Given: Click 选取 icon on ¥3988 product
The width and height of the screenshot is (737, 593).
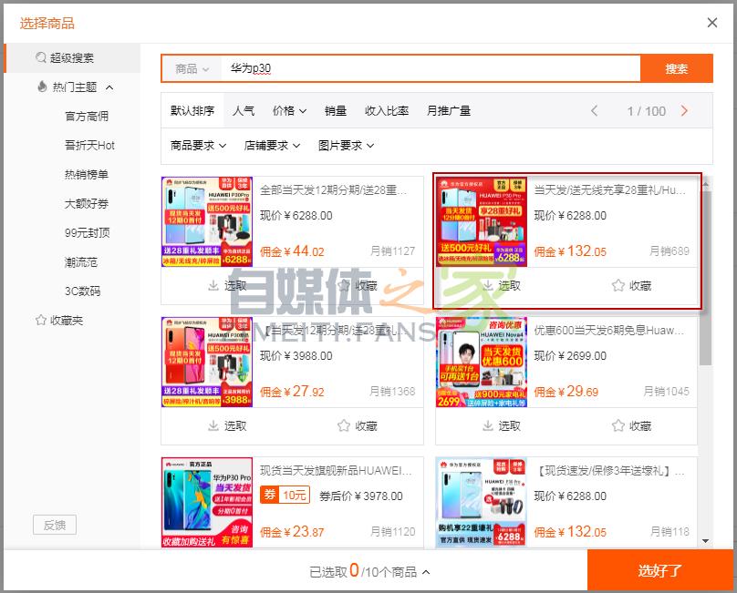Looking at the screenshot, I should coord(214,425).
